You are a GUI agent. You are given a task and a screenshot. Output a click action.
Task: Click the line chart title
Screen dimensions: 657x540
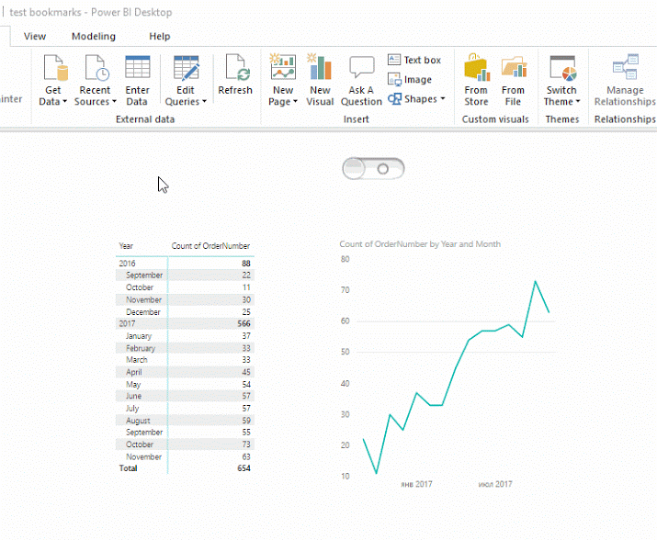pyautogui.click(x=420, y=244)
